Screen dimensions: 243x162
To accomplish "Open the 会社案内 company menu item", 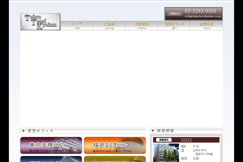I will [142, 26].
